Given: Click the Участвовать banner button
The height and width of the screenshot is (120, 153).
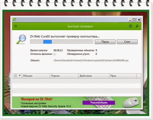Looking at the screenshot, I should [x=99, y=102].
